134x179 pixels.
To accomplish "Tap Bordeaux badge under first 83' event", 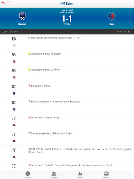I will (14, 93).
